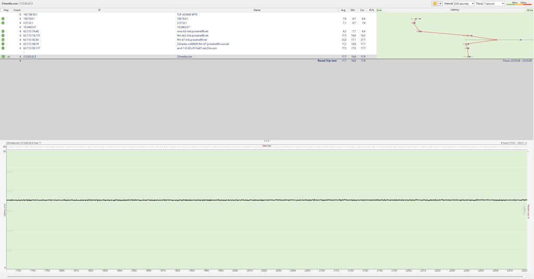The image size is (534, 279).
Task: Select IP address 100.76.0.1 in IP column
Action: click(x=29, y=19)
